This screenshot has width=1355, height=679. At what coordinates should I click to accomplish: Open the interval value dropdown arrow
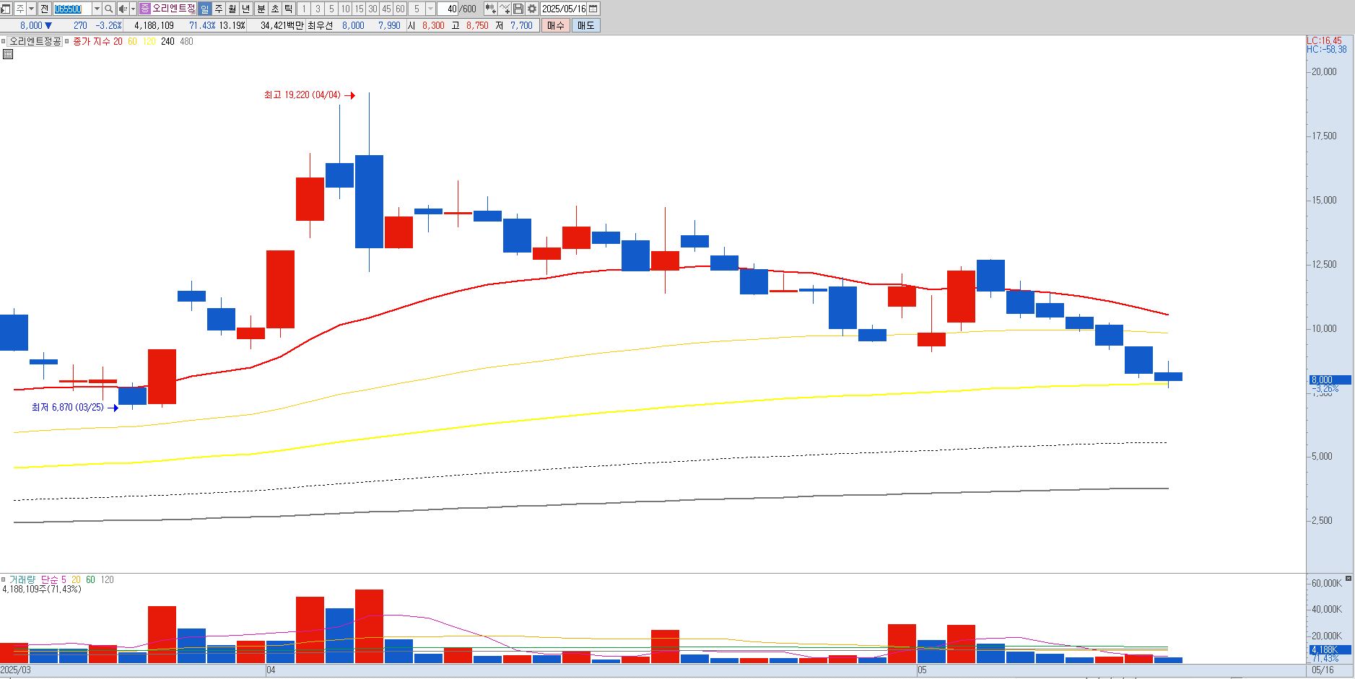point(430,9)
